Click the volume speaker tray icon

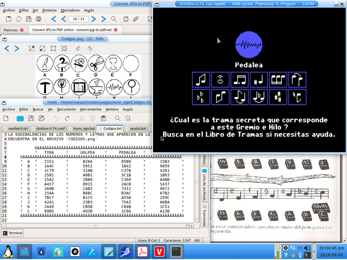pos(307,248)
